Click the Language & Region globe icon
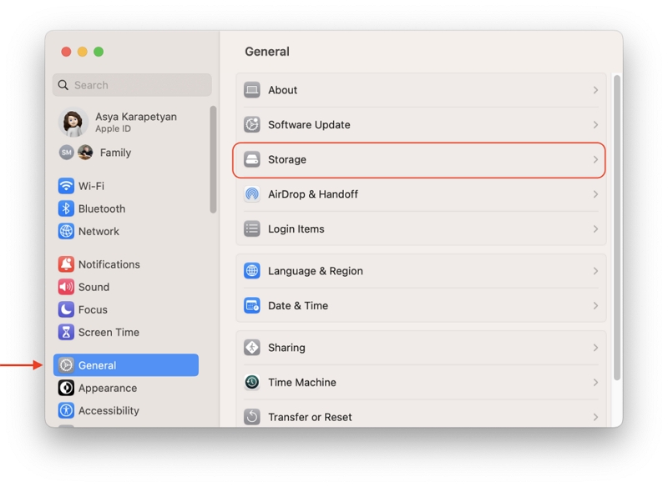 252,271
